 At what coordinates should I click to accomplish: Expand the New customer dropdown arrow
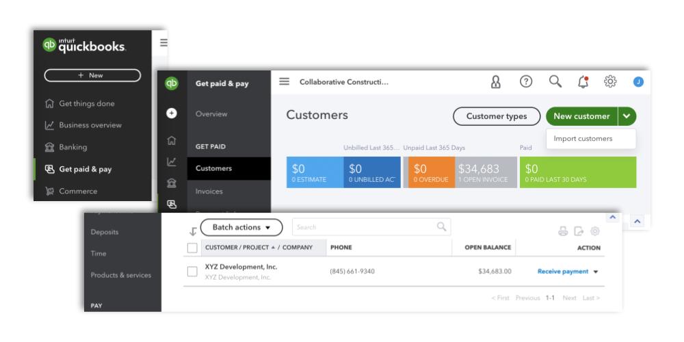tap(627, 116)
